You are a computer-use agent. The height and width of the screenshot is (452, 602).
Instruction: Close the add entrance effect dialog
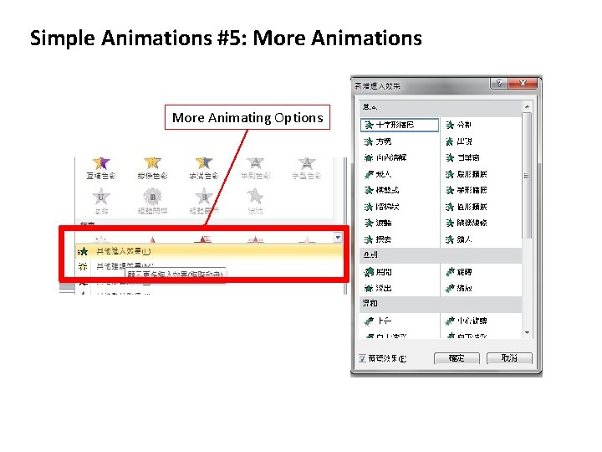[x=522, y=83]
